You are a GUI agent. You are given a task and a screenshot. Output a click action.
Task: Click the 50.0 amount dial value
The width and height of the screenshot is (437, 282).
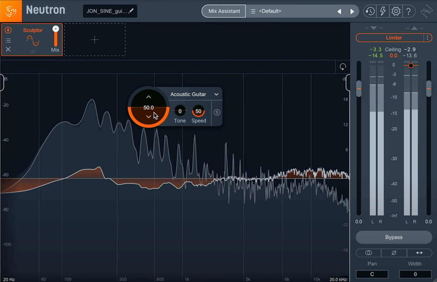click(x=149, y=108)
